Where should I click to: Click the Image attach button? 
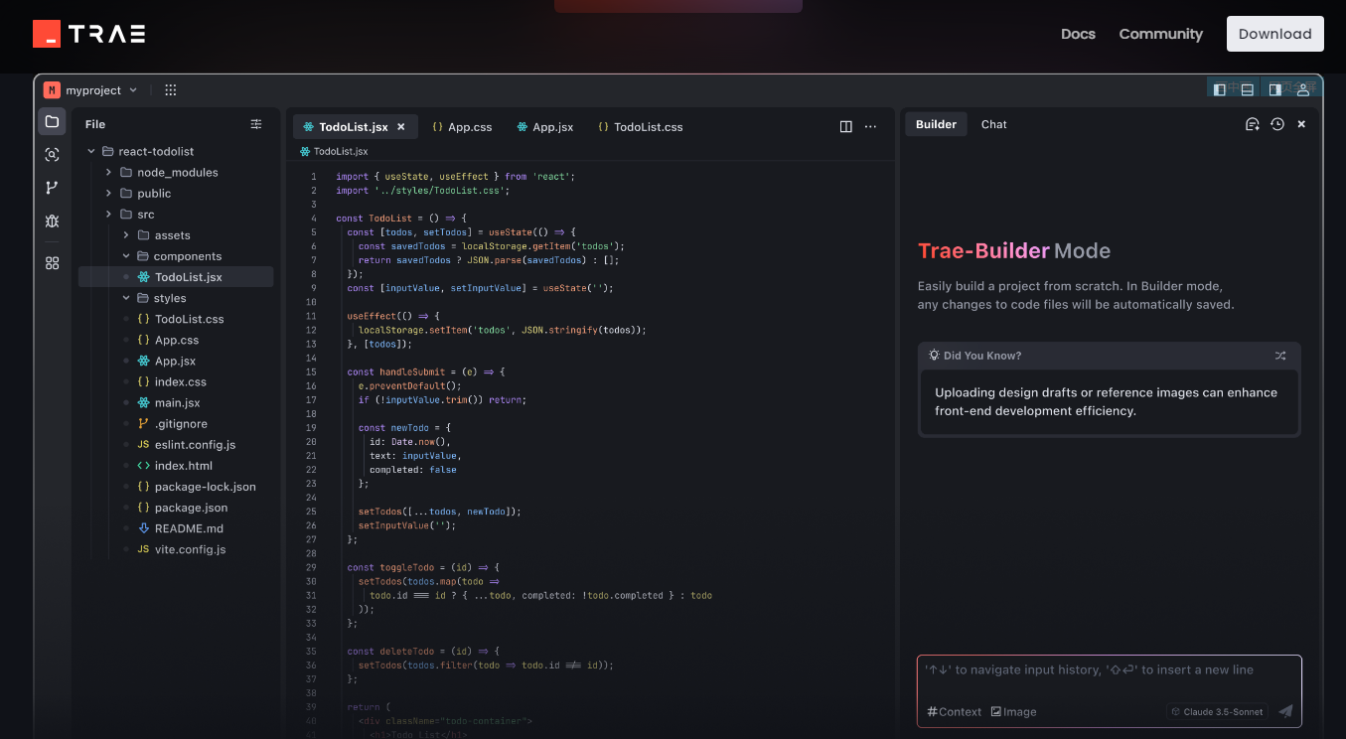click(x=1013, y=711)
